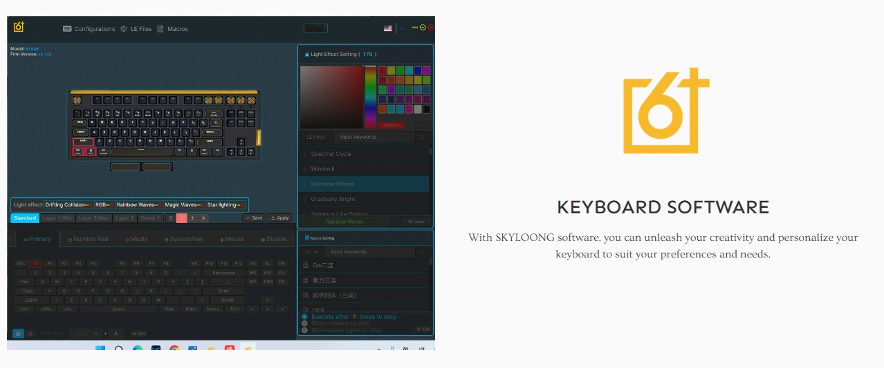884x368 pixels.
Task: Select the Standard layer tab
Action: 25,218
